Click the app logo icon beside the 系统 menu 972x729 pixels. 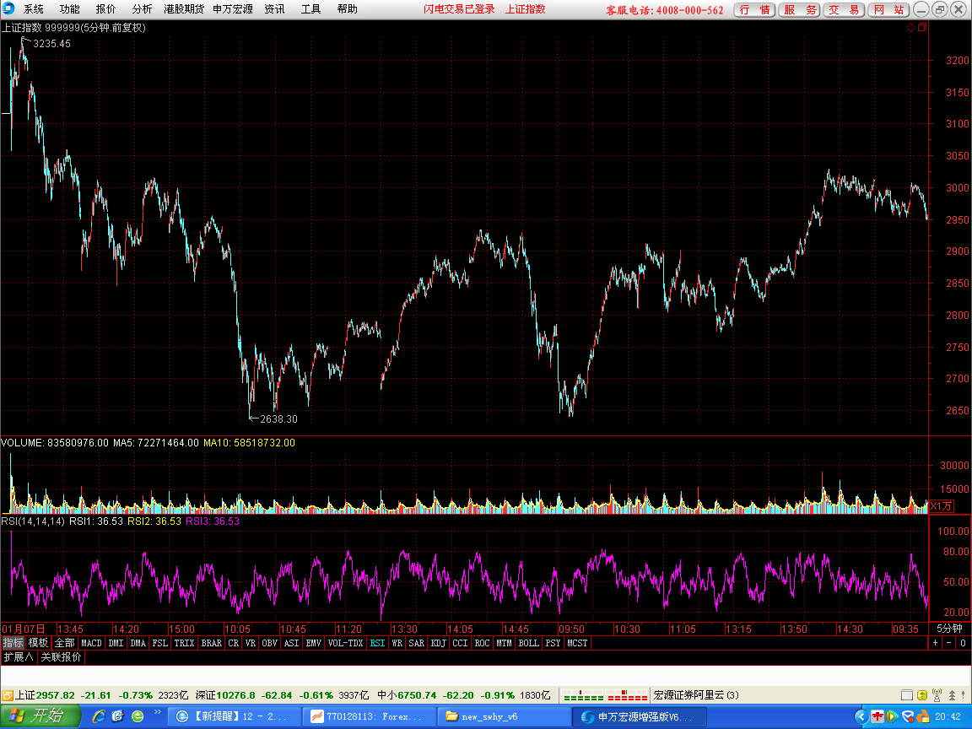point(8,8)
